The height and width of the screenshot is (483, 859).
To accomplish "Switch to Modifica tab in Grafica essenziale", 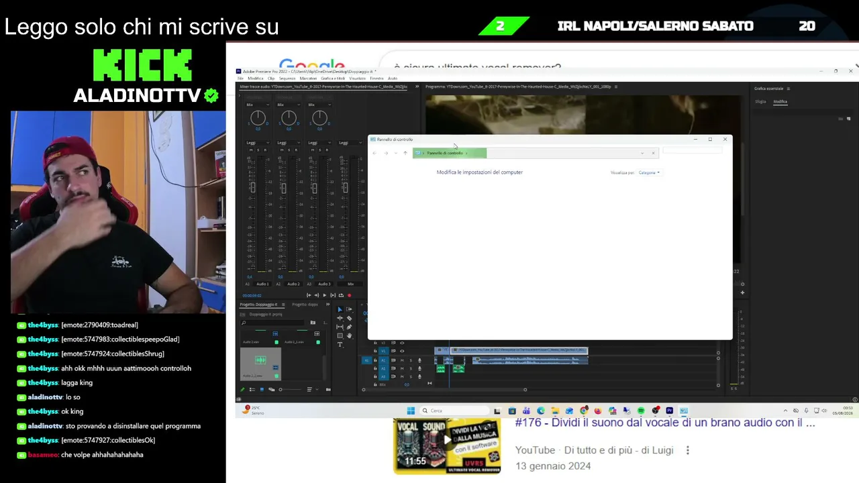I will [x=780, y=101].
